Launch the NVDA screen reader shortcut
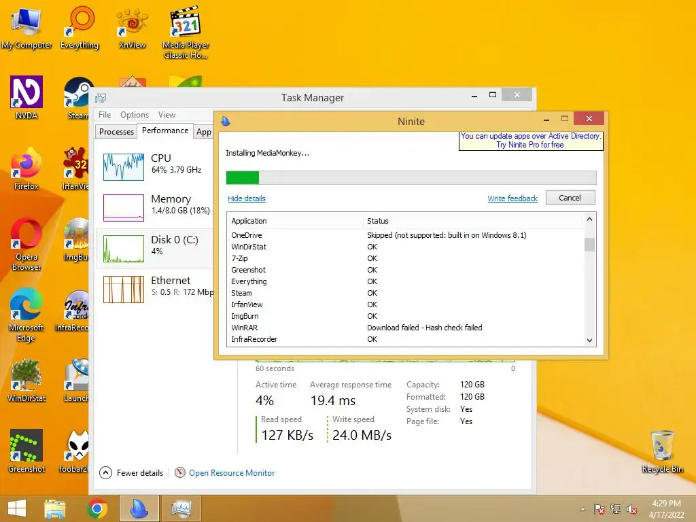This screenshot has width=696, height=522. pyautogui.click(x=27, y=98)
